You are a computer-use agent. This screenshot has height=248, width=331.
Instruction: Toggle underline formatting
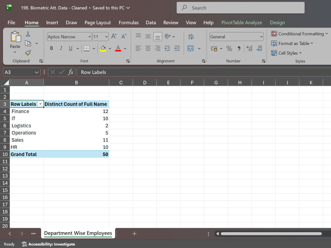[71, 48]
